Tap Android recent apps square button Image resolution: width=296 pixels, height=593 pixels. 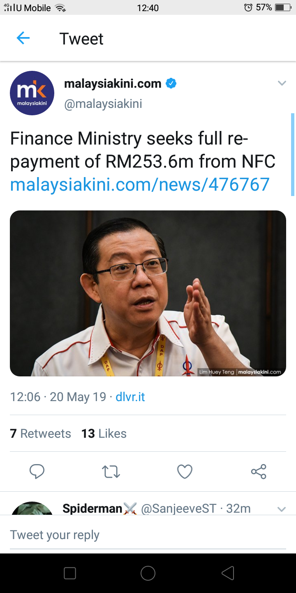point(70,573)
